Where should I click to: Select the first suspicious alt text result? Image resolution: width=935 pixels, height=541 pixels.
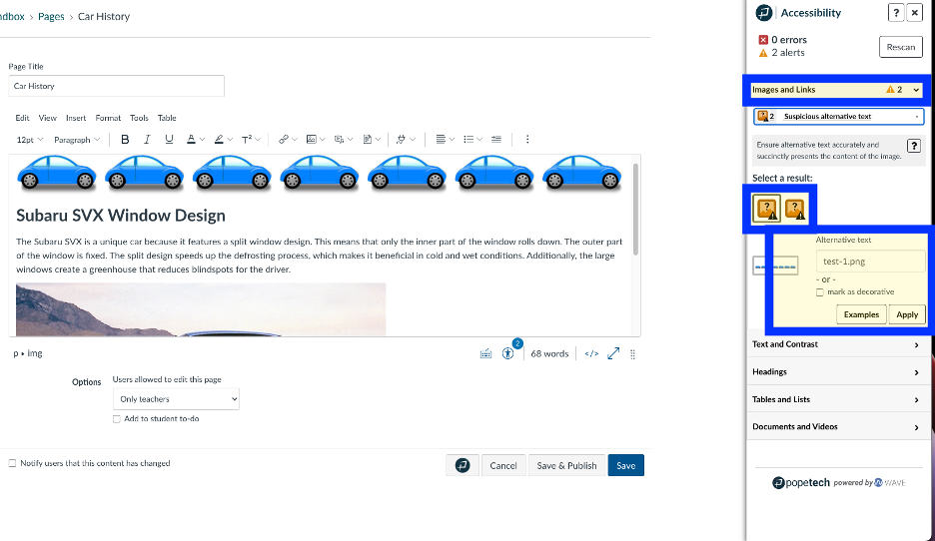(767, 209)
